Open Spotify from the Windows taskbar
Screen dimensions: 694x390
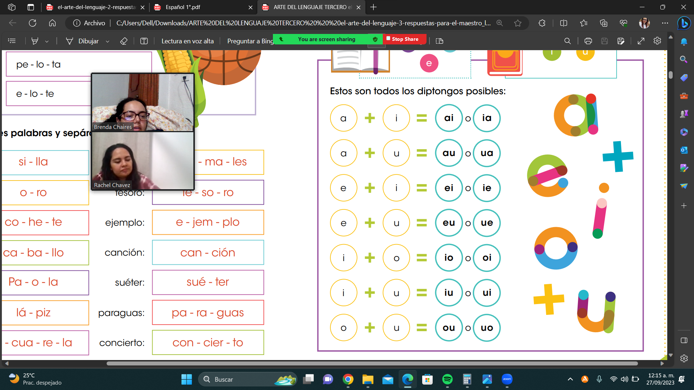pos(447,380)
